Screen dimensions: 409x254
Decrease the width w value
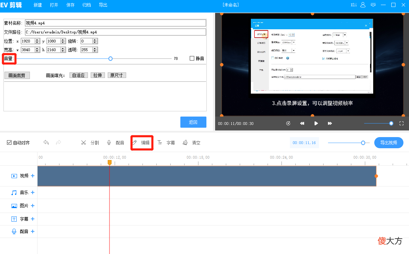tap(37, 51)
